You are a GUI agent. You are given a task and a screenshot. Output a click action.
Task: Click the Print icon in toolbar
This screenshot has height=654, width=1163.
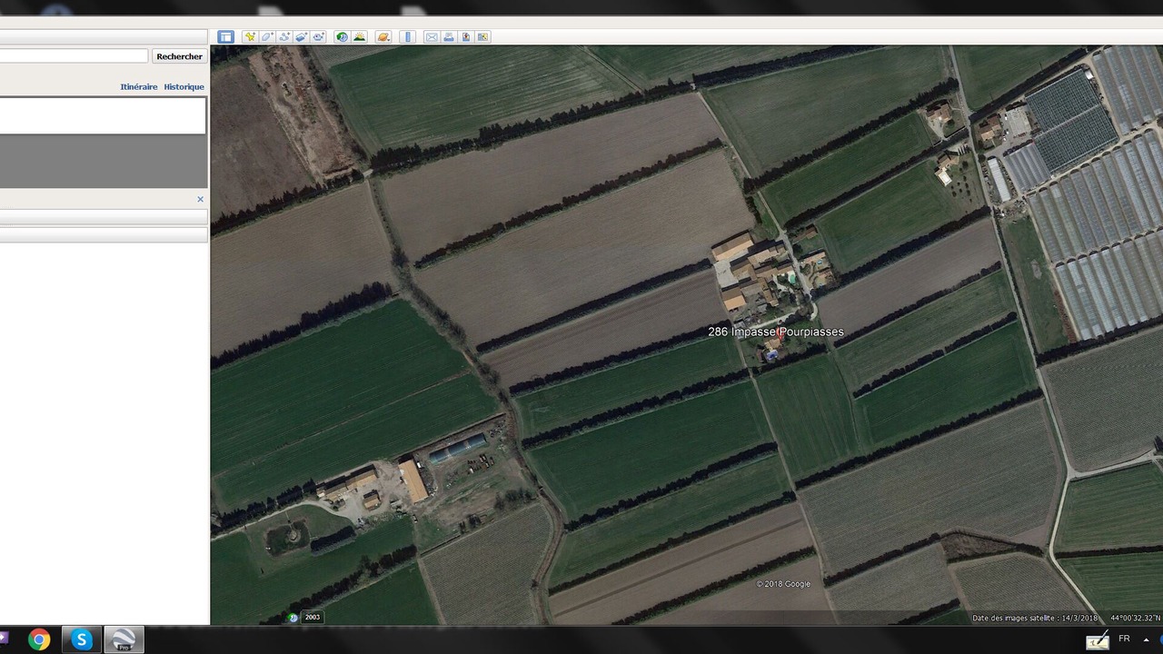449,37
